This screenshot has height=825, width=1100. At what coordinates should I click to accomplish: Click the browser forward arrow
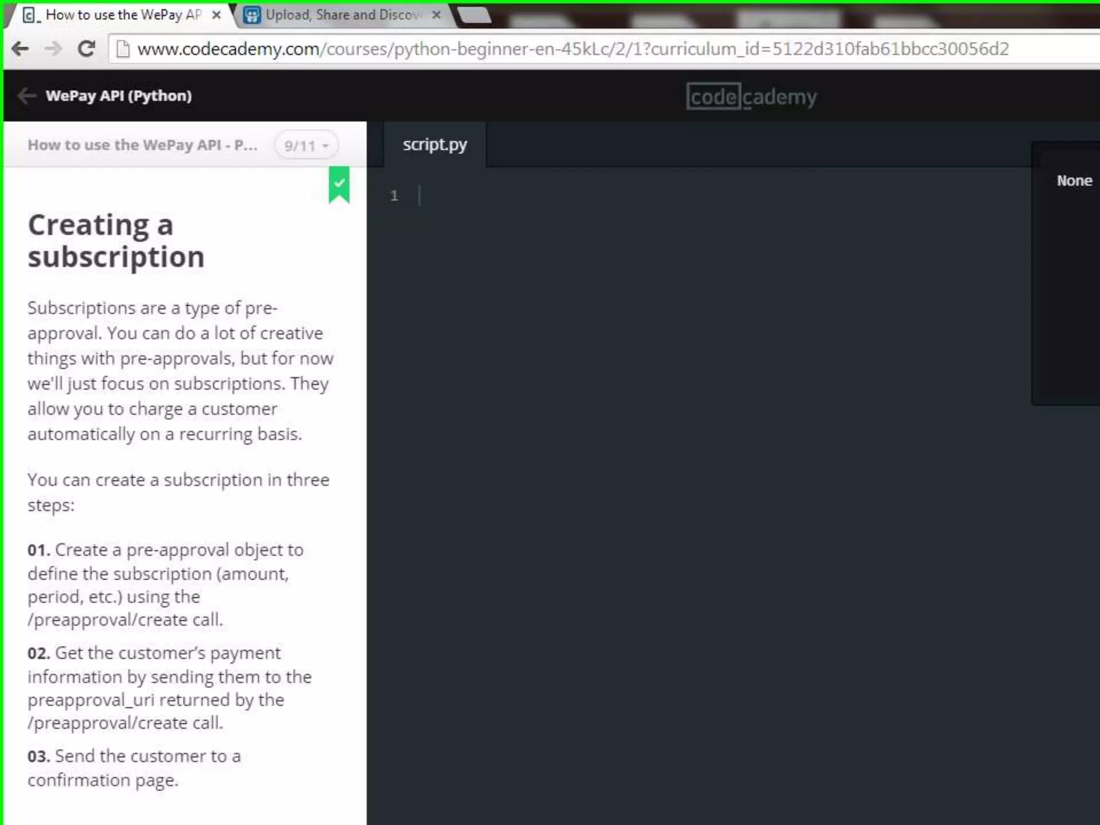[x=53, y=49]
